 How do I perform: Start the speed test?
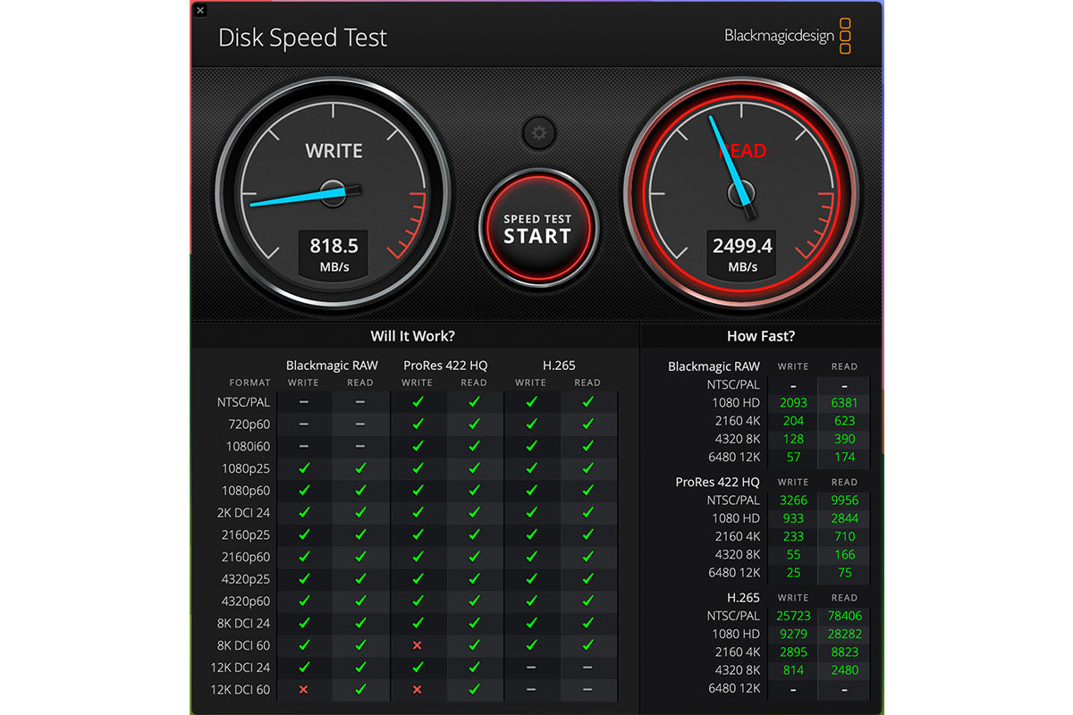(x=537, y=228)
